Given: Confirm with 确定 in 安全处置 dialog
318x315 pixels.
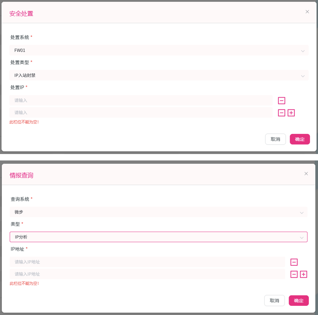Looking at the screenshot, I should coord(300,139).
